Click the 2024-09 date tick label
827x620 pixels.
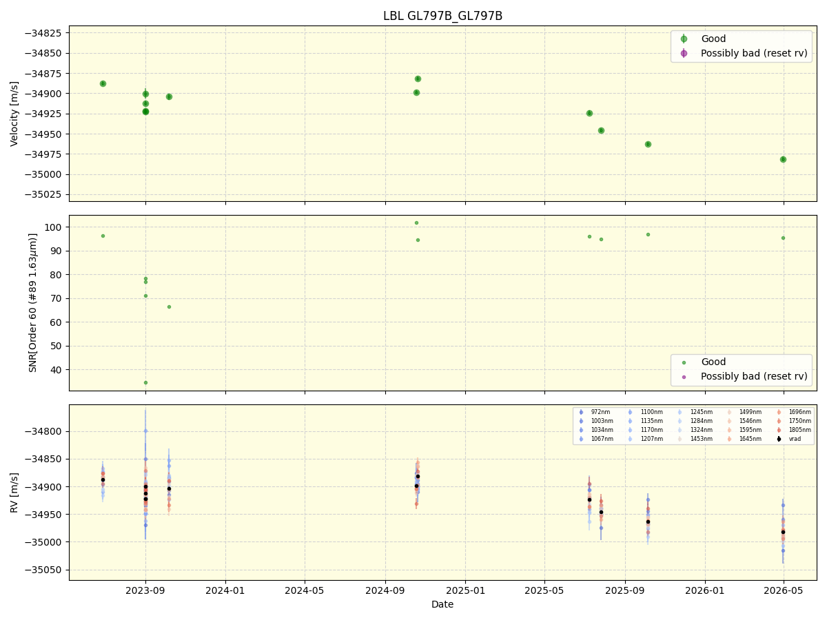coord(385,590)
